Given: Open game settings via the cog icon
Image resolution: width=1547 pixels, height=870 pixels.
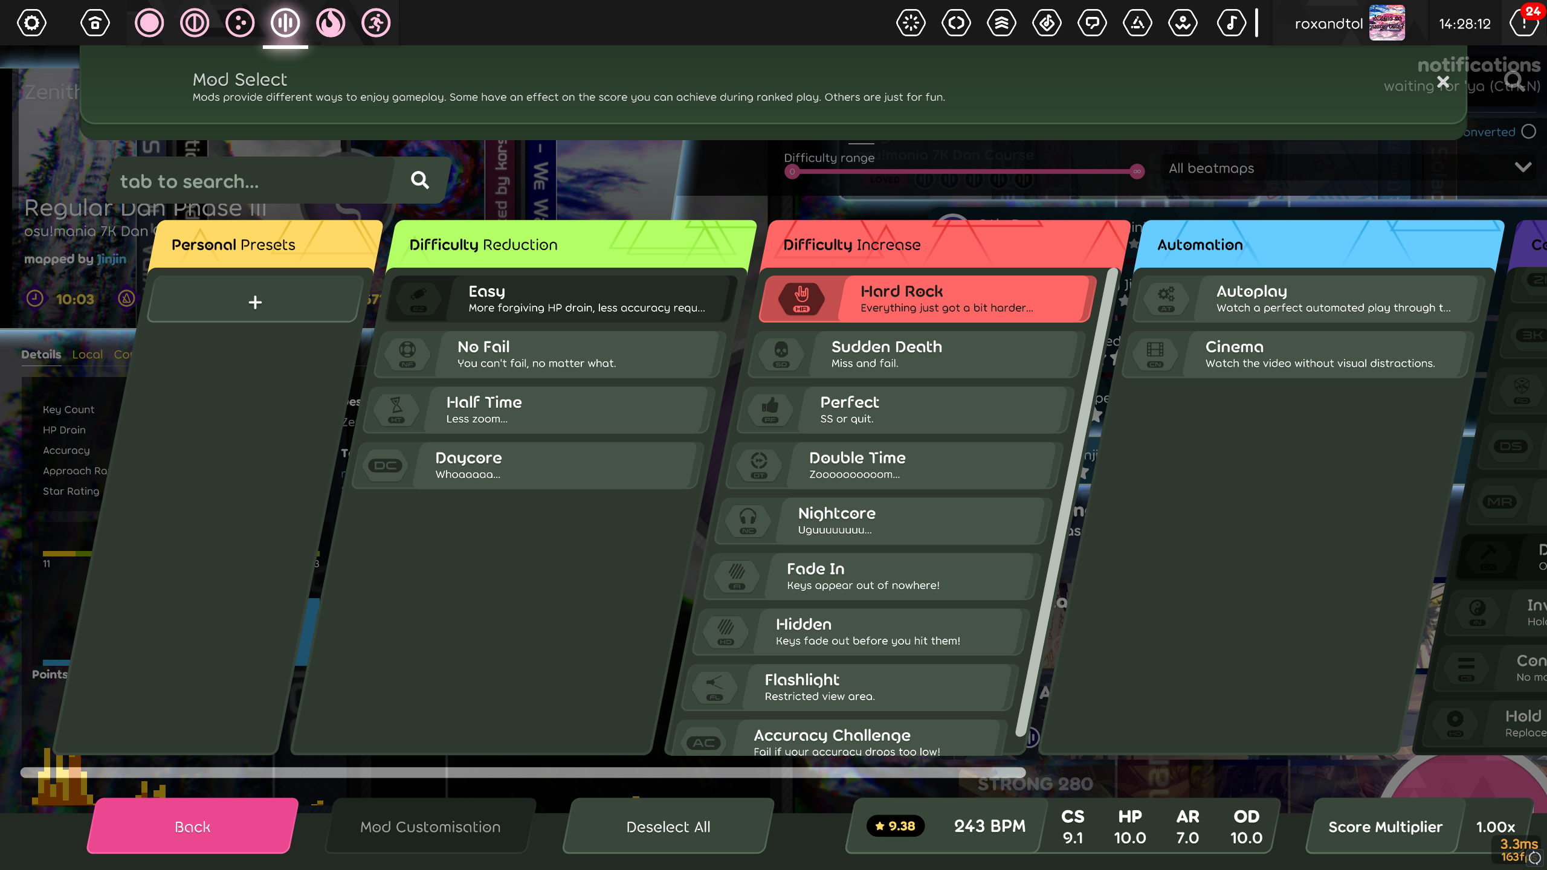Looking at the screenshot, I should point(31,22).
